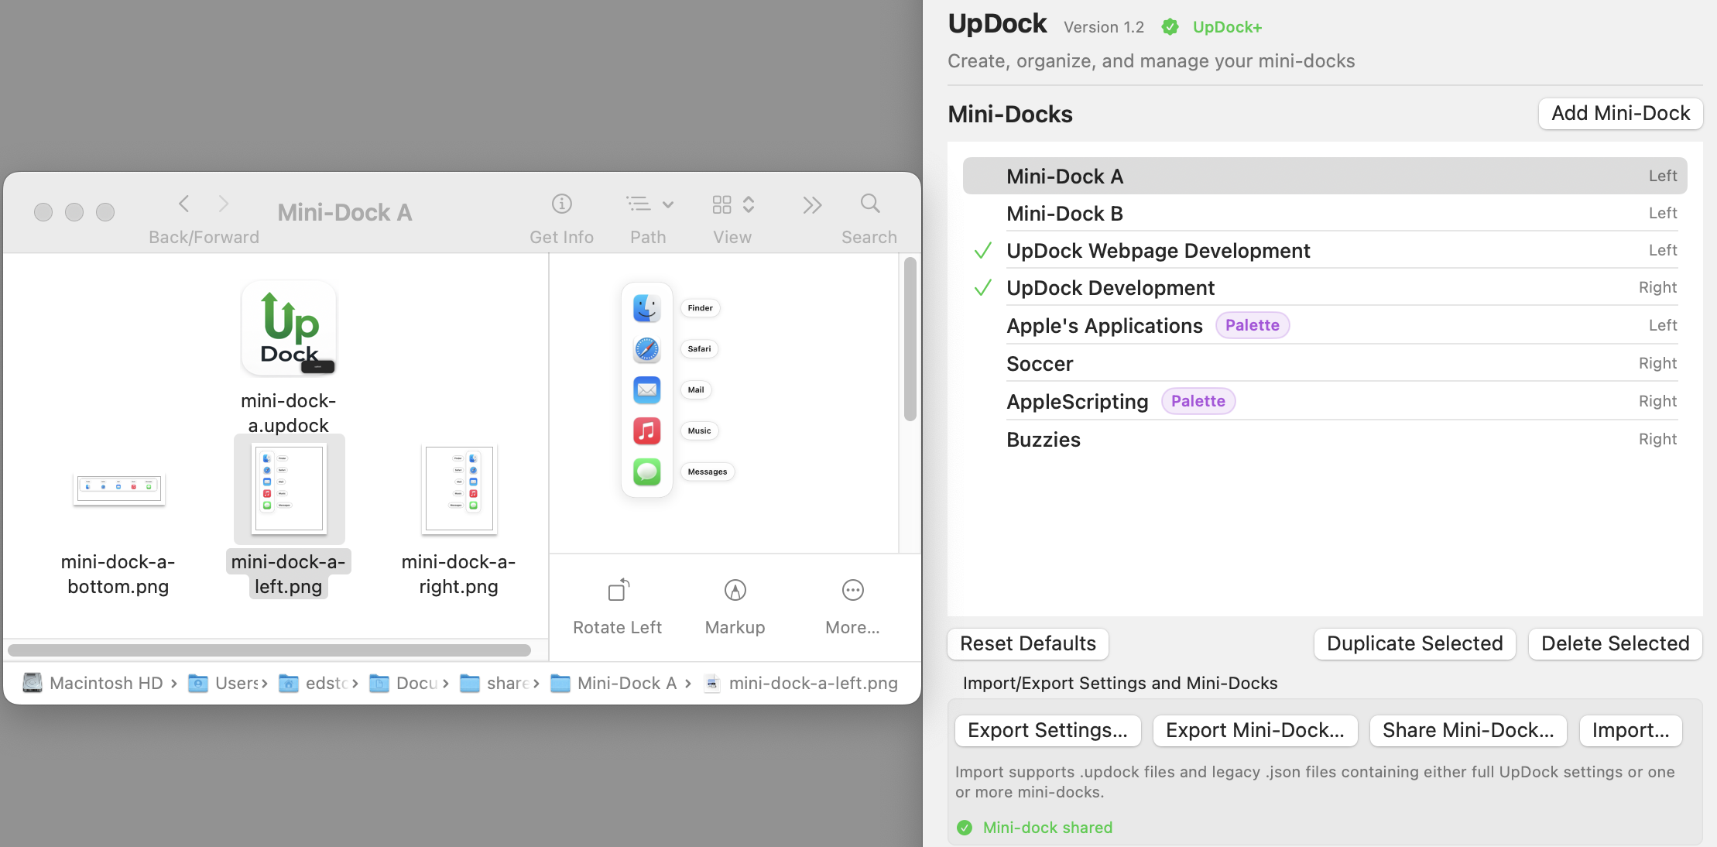Click the green Mini-dock shared status icon
Image resolution: width=1717 pixels, height=847 pixels.
click(965, 828)
